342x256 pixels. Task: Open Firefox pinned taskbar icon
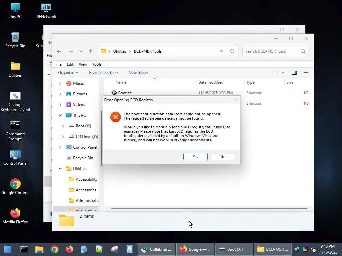[x=69, y=249]
